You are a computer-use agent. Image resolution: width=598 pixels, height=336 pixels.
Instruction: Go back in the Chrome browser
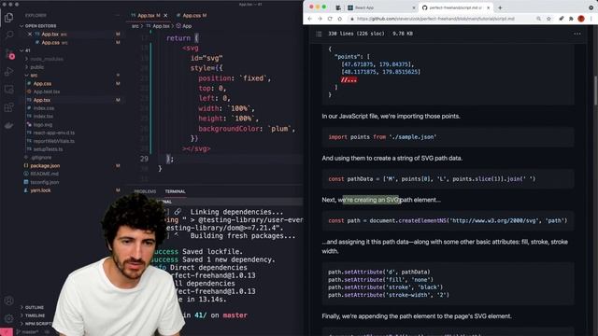[x=309, y=19]
